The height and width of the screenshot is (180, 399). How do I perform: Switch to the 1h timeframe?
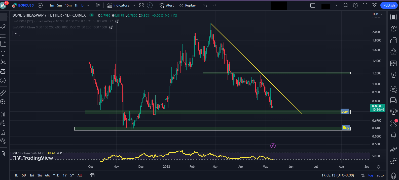click(x=77, y=5)
